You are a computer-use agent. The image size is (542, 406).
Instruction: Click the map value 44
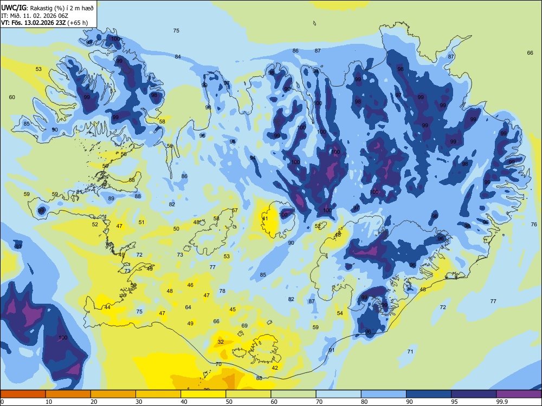(x=107, y=307)
